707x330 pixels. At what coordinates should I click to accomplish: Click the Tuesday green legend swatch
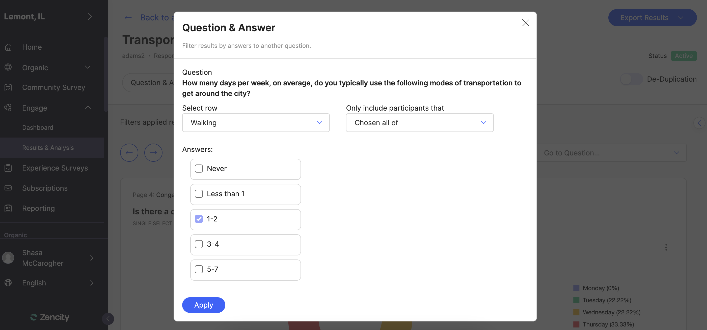(576, 300)
